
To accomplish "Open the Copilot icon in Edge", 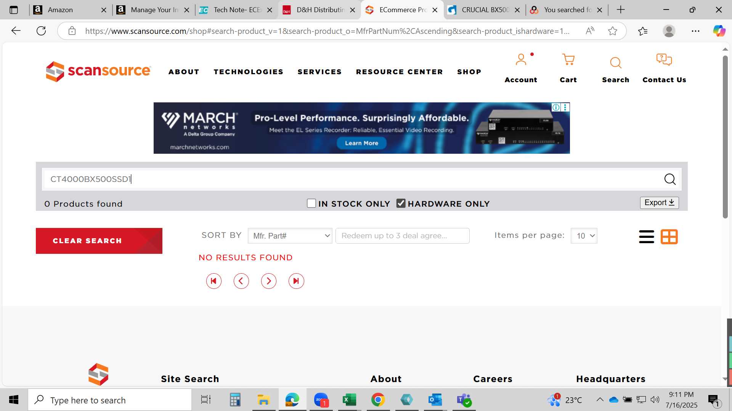I will (719, 31).
